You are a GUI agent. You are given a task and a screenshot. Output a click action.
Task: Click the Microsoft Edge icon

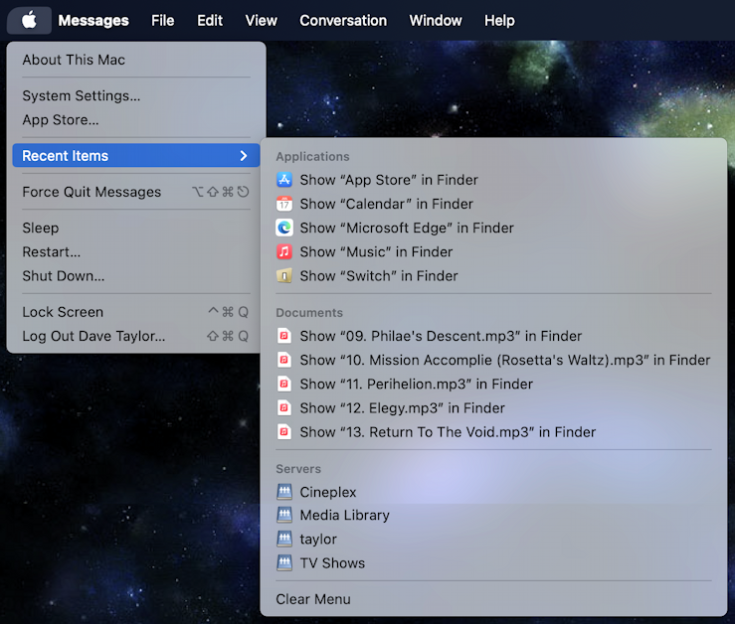coord(284,228)
